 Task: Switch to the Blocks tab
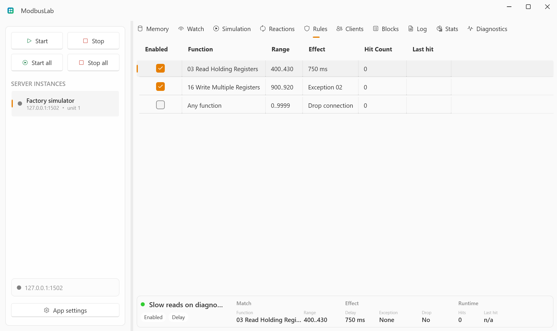386,29
